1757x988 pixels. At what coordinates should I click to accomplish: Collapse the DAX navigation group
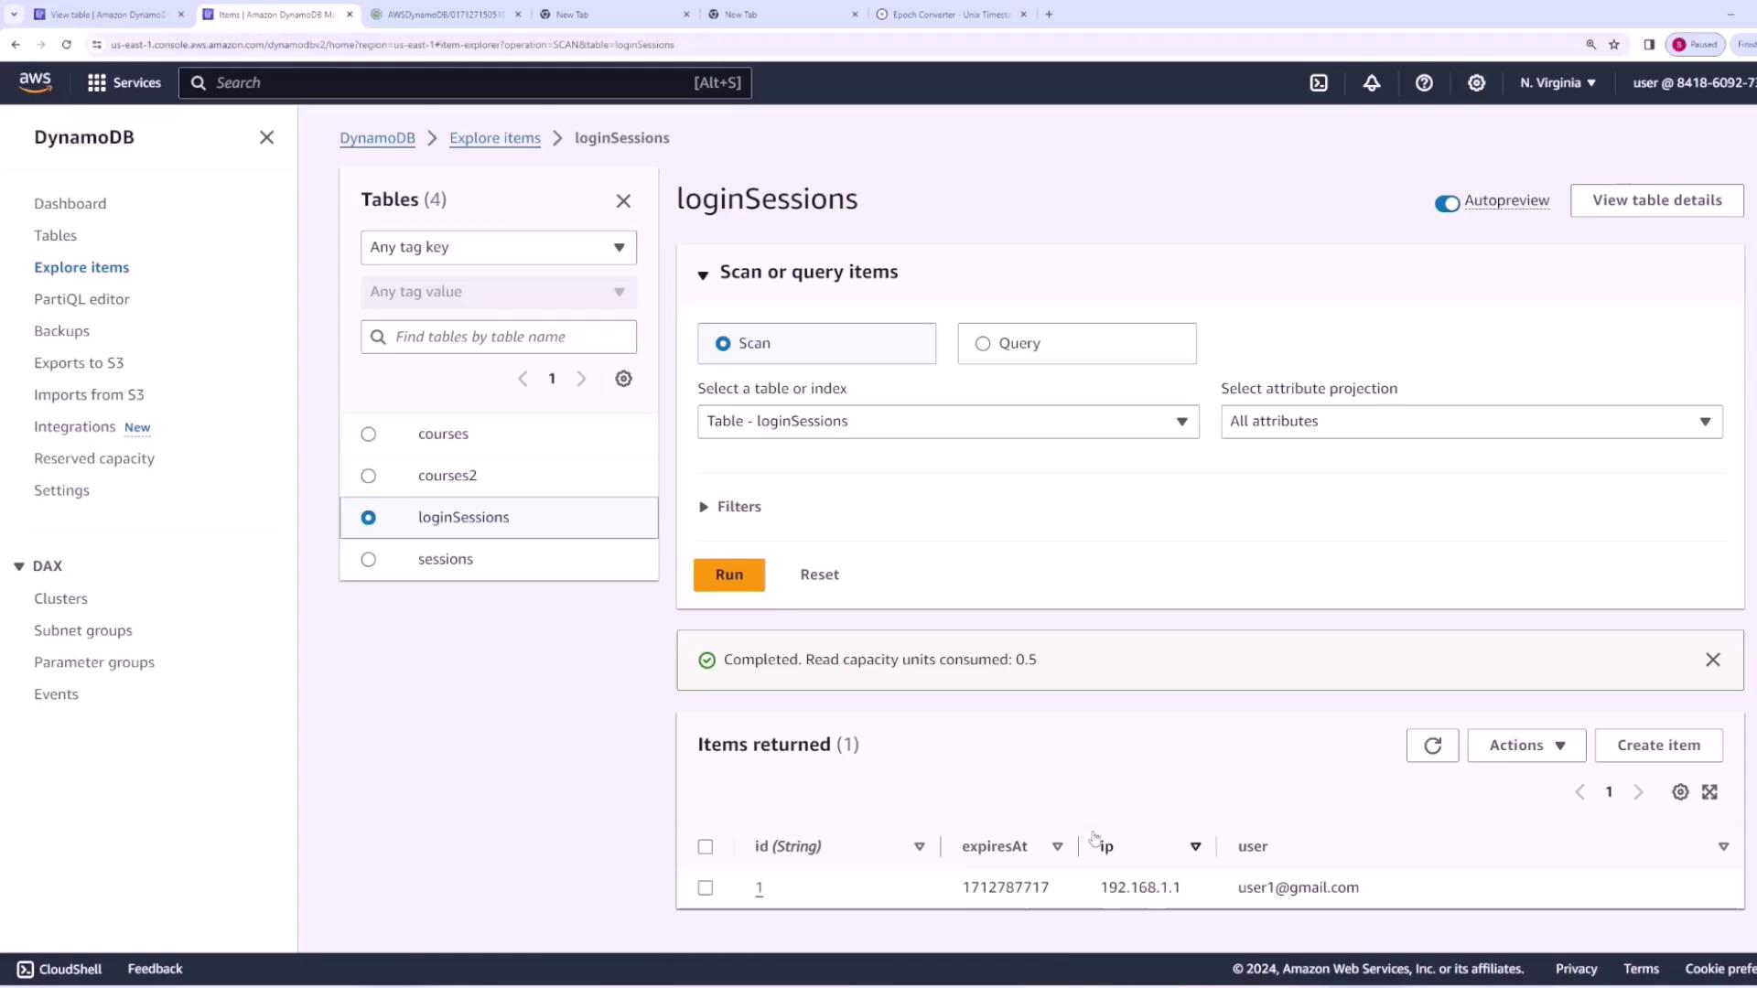coord(18,566)
